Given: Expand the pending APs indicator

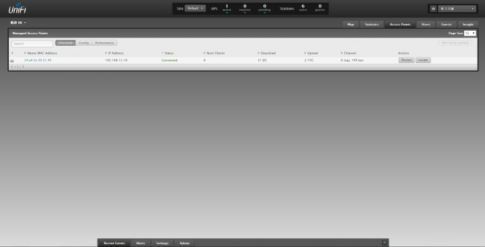Looking at the screenshot, I should [x=265, y=9].
